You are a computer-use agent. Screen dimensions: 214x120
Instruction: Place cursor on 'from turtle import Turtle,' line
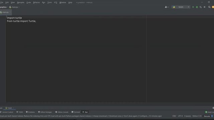coord(21,21)
